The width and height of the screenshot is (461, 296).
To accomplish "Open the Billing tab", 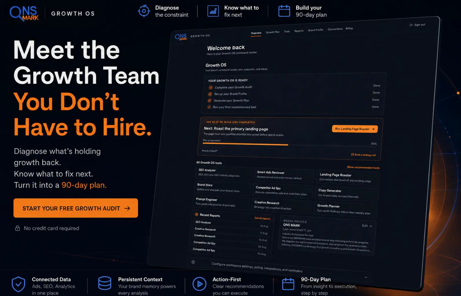I will point(349,28).
